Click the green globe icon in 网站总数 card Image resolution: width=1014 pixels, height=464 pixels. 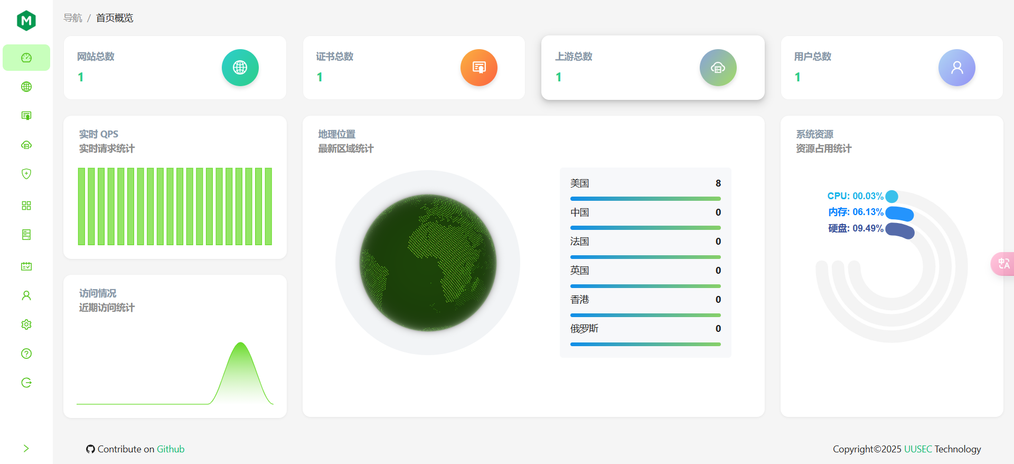[240, 68]
